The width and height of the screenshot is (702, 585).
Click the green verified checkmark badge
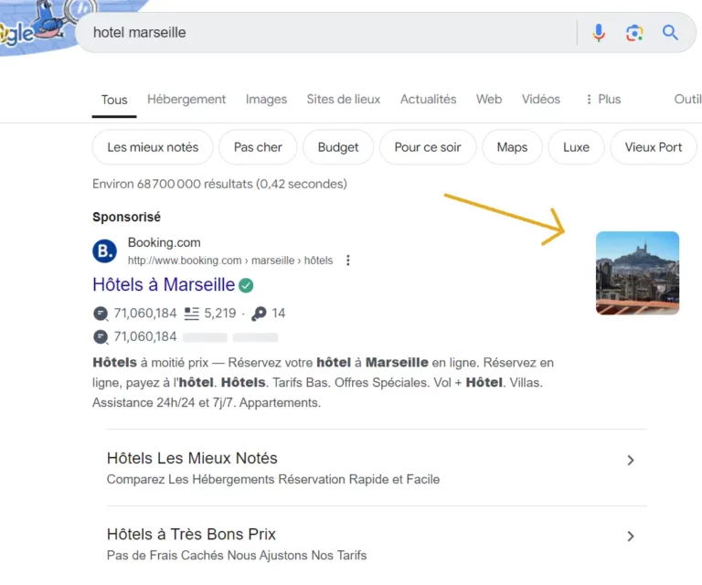coord(246,285)
